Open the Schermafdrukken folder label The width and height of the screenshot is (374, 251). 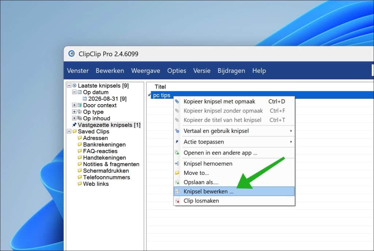pos(106,170)
